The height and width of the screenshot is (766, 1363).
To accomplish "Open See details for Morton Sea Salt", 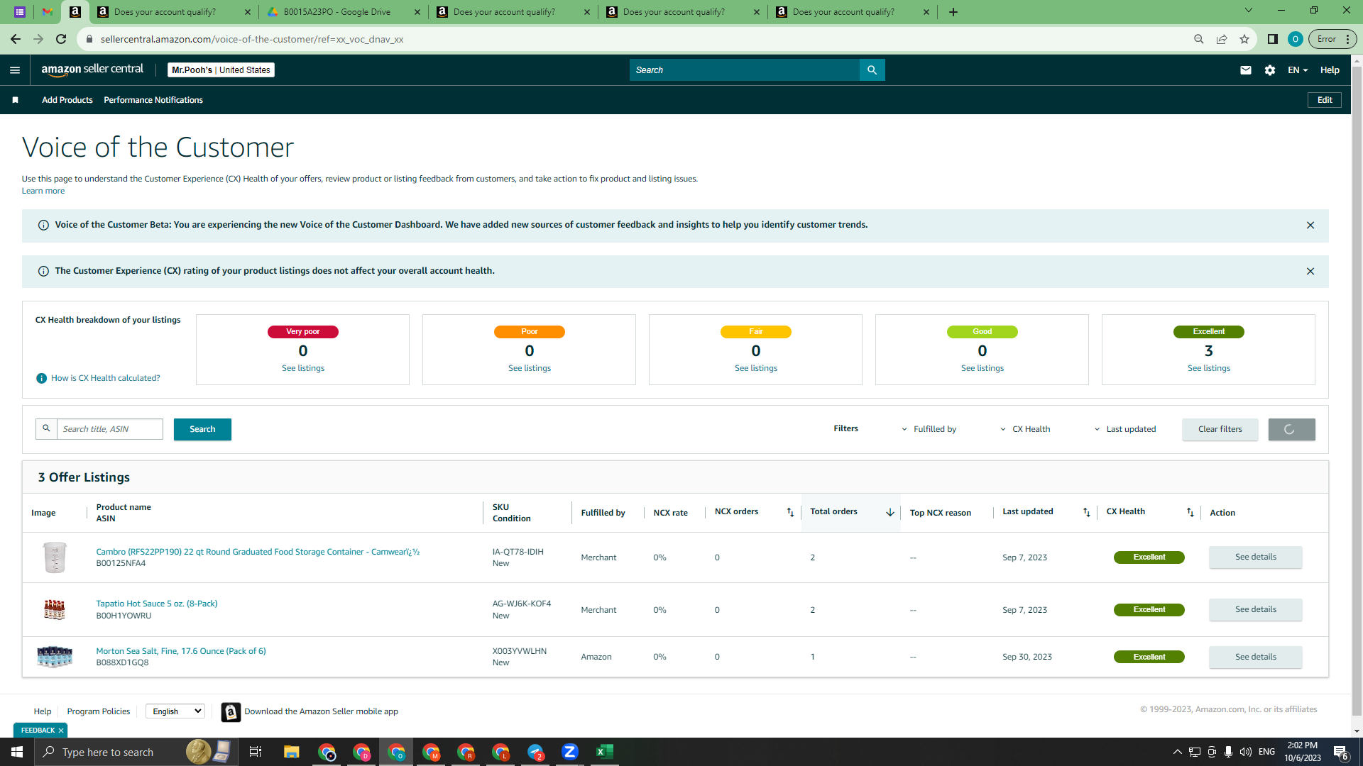I will (1255, 657).
